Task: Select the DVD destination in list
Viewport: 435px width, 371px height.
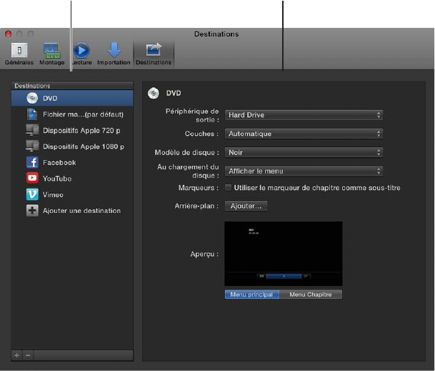Action: (72, 98)
